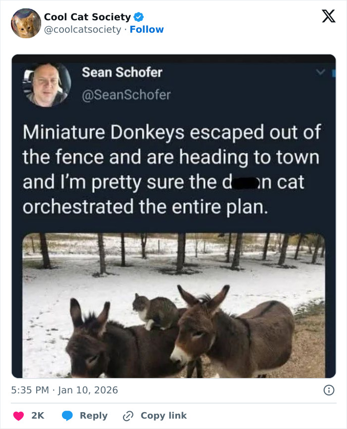Viewport: 347px width, 429px height.
Task: Click the Copy link chain icon
Action: 128,415
